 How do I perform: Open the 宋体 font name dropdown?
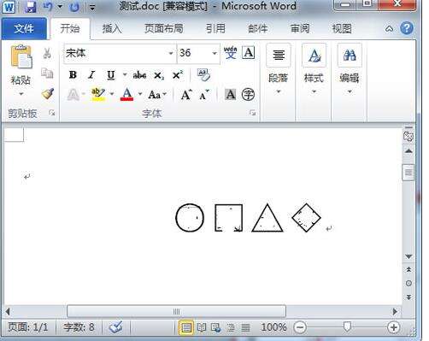pyautogui.click(x=171, y=53)
